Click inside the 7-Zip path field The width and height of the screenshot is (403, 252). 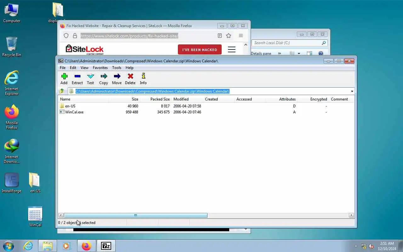coord(209,91)
